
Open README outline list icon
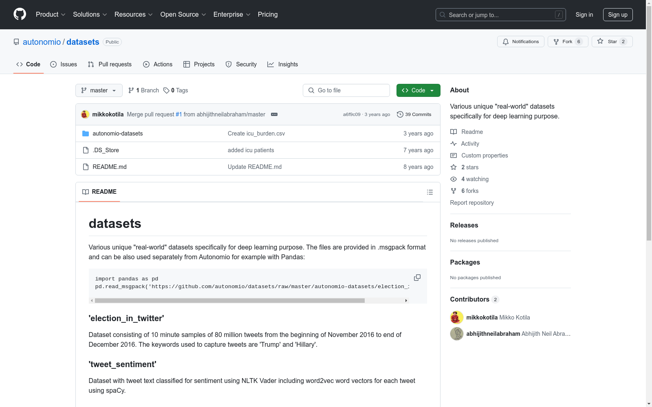430,192
